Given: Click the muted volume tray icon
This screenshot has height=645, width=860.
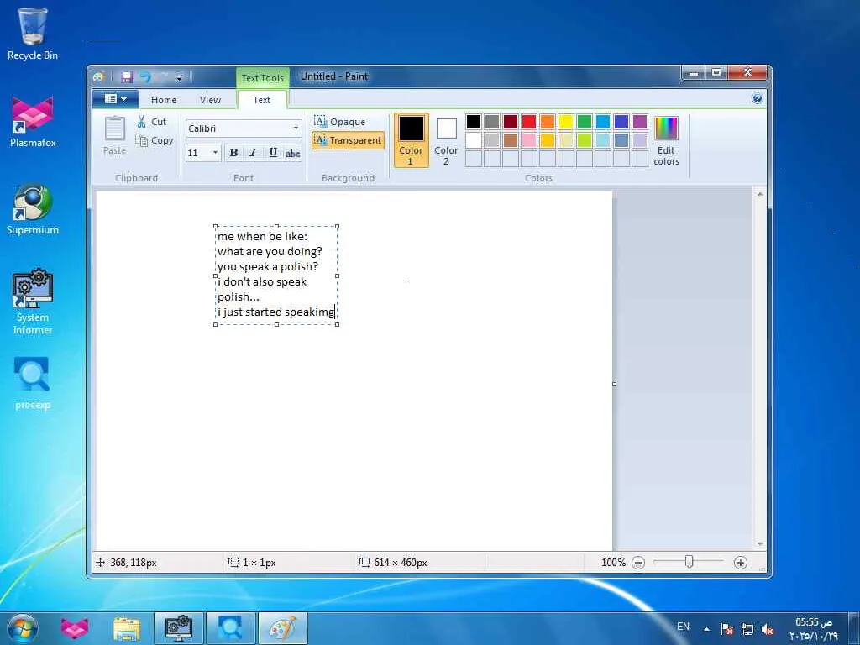Looking at the screenshot, I should [x=768, y=629].
